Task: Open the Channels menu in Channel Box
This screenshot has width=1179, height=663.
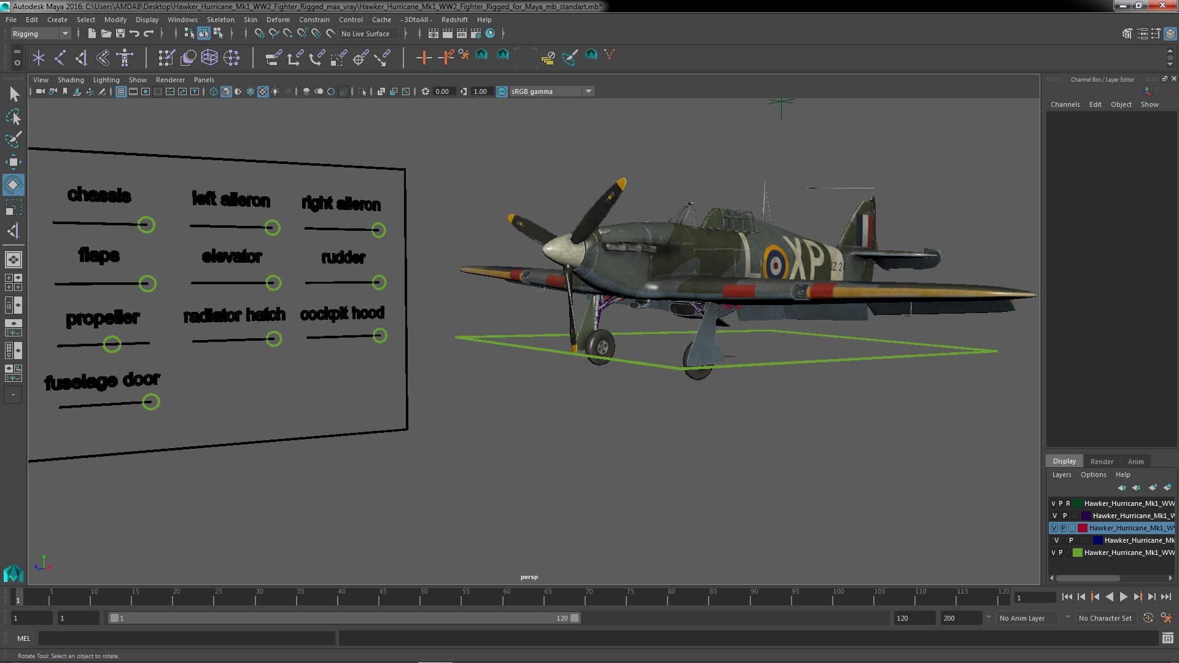Action: pyautogui.click(x=1065, y=104)
